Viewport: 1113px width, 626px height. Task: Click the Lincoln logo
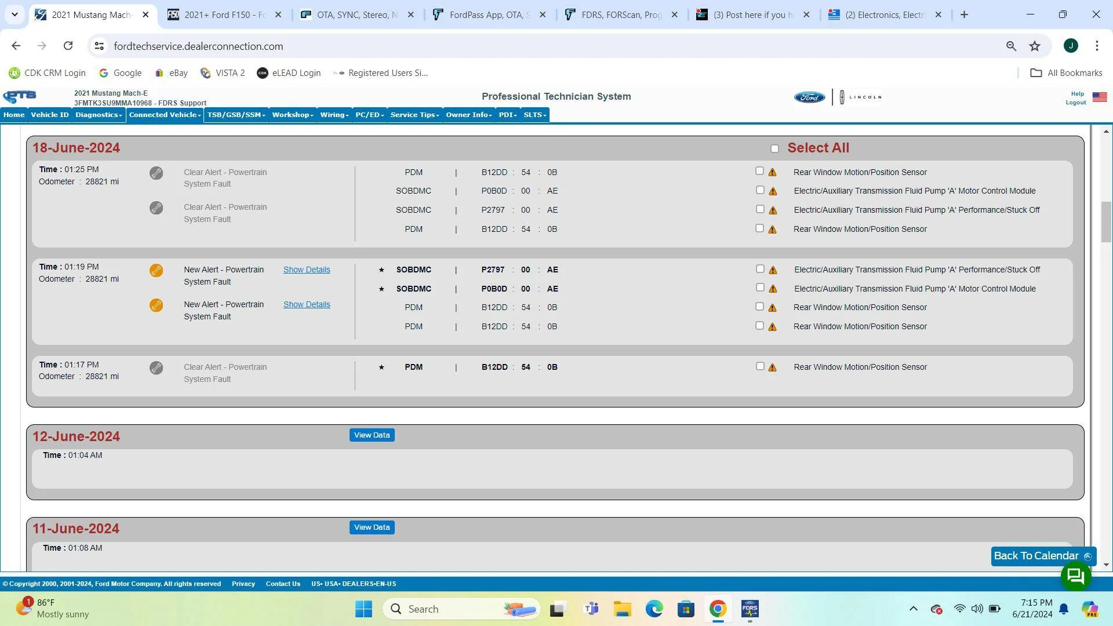tap(861, 97)
